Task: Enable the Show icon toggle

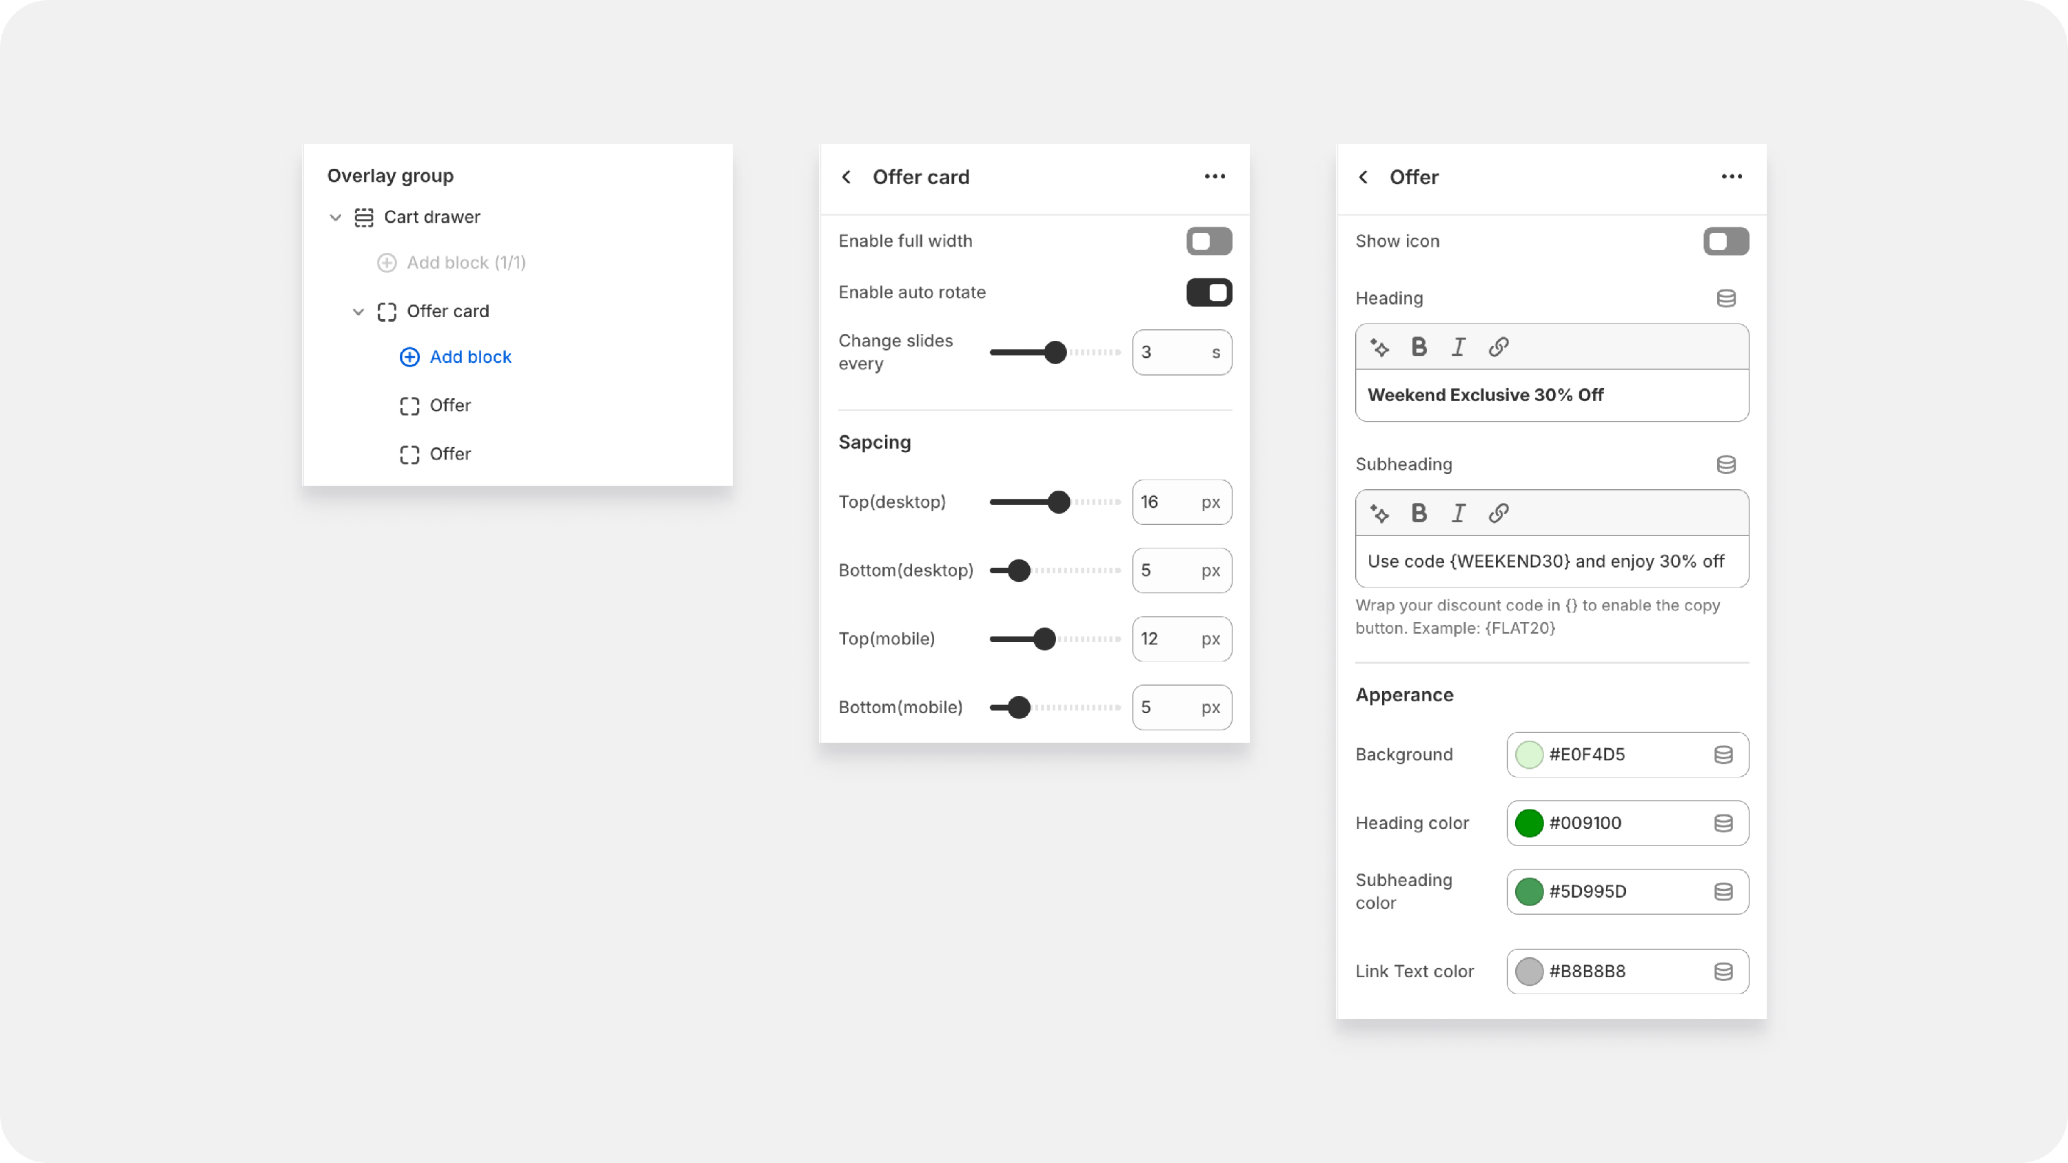Action: (1725, 240)
